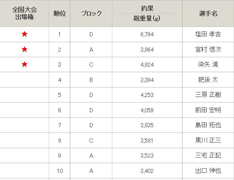The height and width of the screenshot is (180, 234).
Task: Click player name 宮村 信次
Action: [208, 49]
